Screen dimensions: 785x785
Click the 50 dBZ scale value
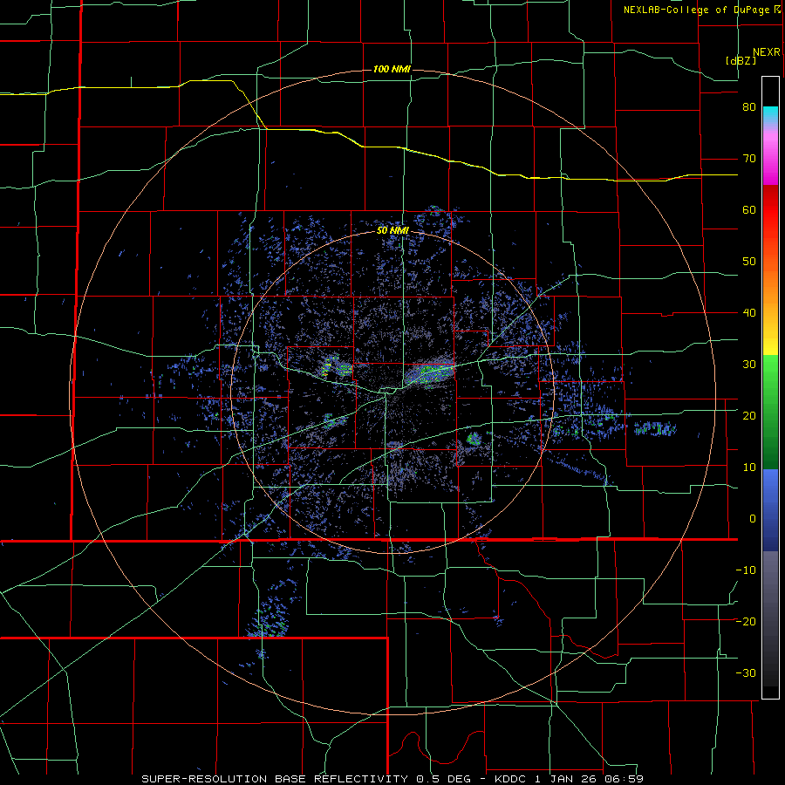pyautogui.click(x=749, y=262)
